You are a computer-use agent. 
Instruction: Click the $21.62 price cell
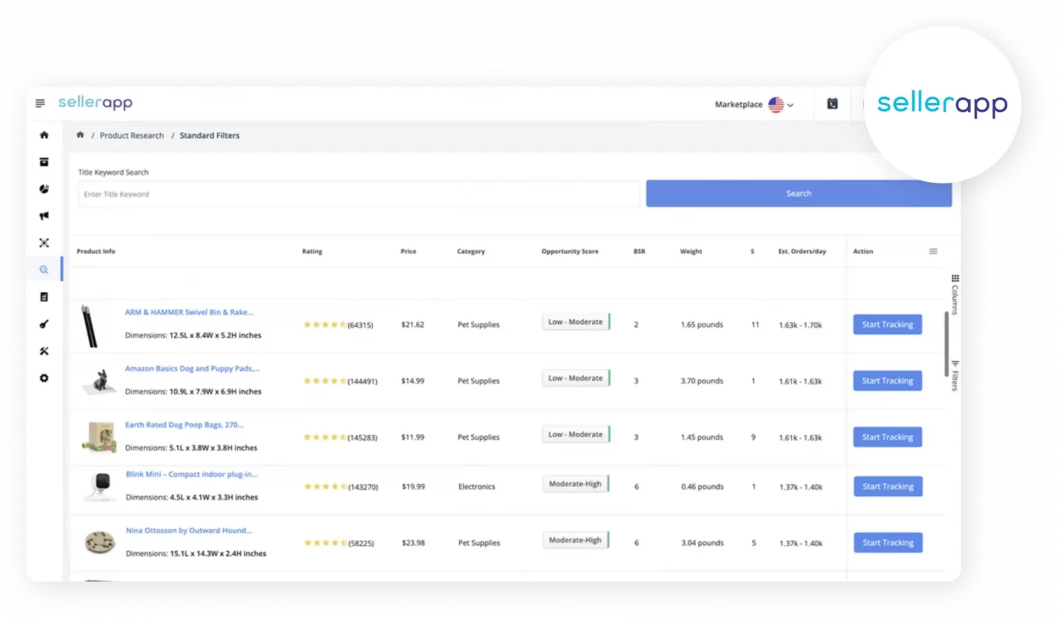[412, 324]
